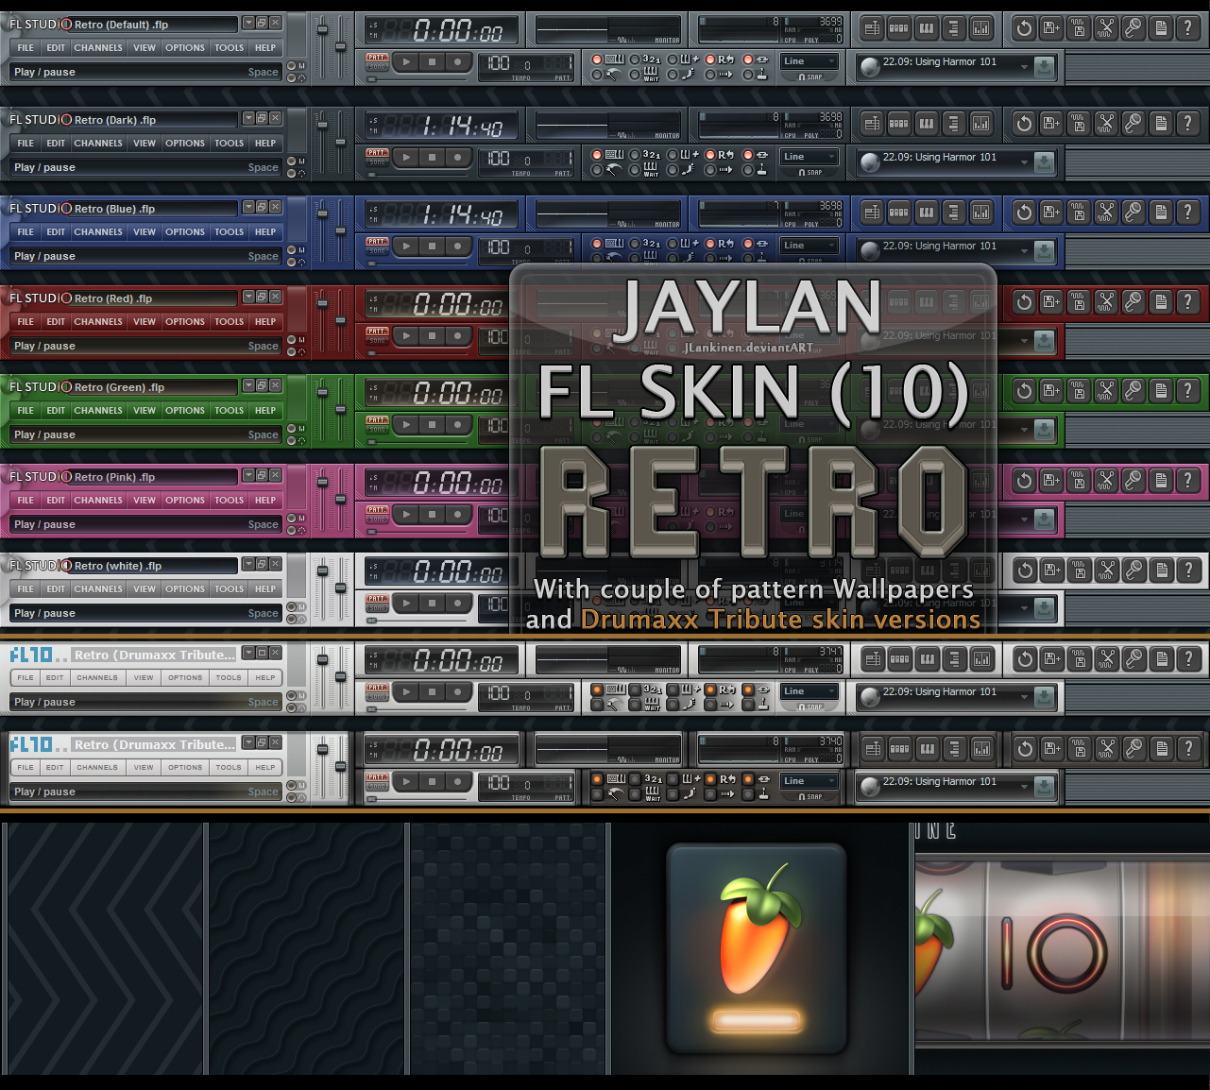
Task: Open project info icon in Retro (Blue)
Action: point(1161,213)
